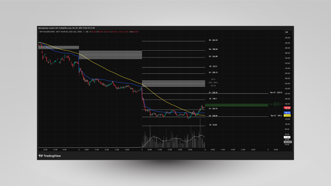Click the red 165.20 last price tag
The width and height of the screenshot is (331, 186).
pos(287,108)
